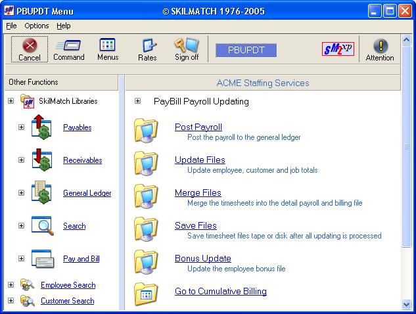Viewport: 416px width, 314px height.
Task: Click the ACME Staffing Services header
Action: point(263,83)
